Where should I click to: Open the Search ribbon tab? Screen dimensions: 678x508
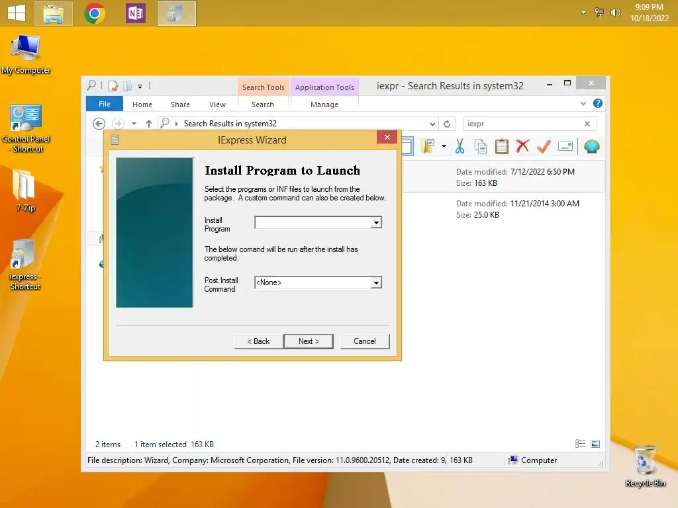click(x=263, y=105)
